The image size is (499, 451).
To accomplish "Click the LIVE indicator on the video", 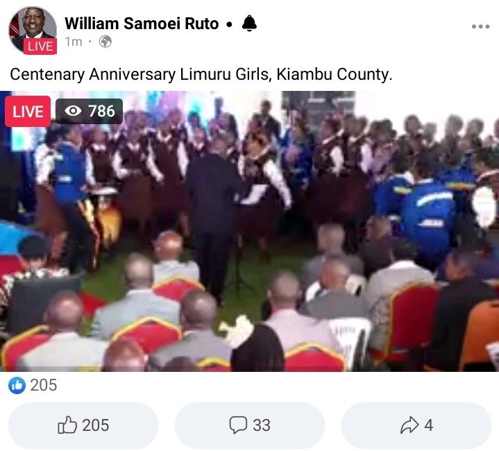I will coord(28,111).
